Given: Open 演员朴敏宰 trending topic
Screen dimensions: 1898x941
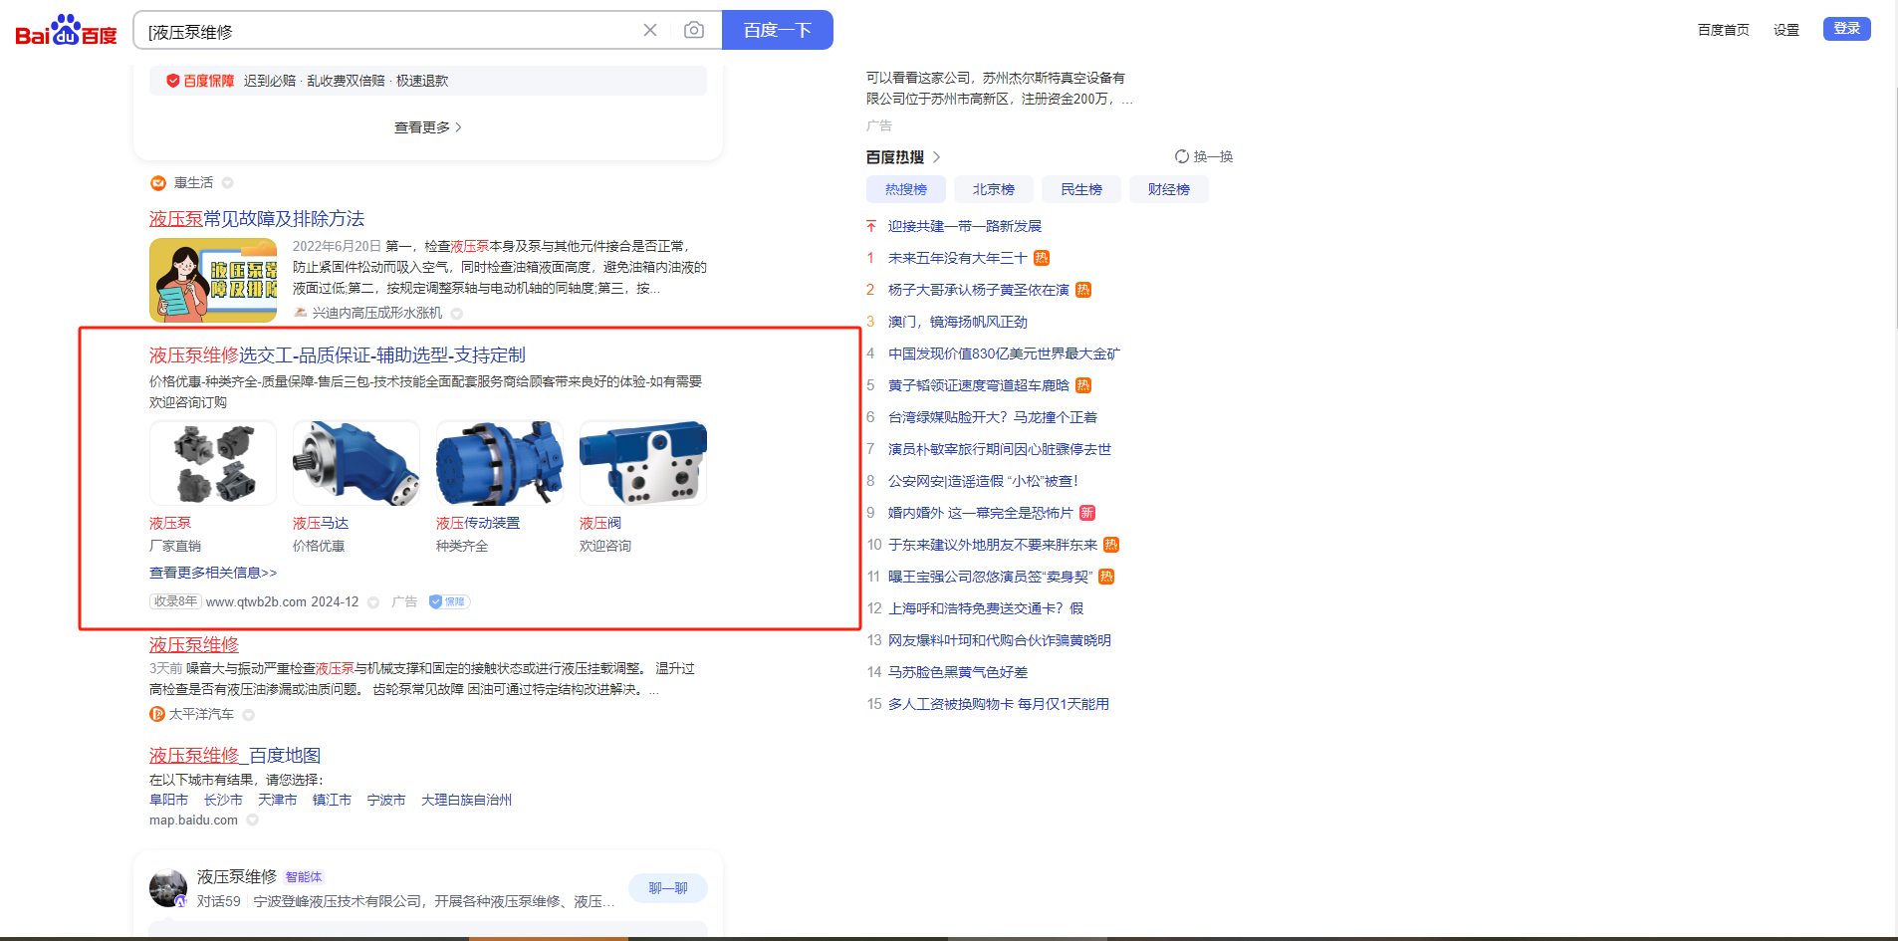Looking at the screenshot, I should coord(1000,449).
